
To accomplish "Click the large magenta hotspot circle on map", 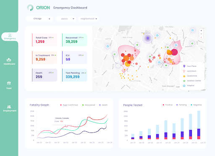I will [174, 52].
